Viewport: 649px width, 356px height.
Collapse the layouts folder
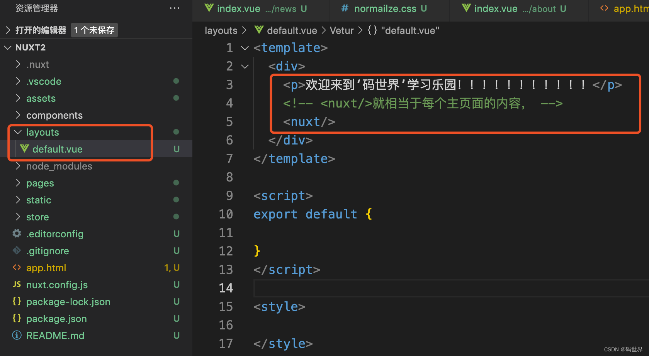pyautogui.click(x=18, y=132)
